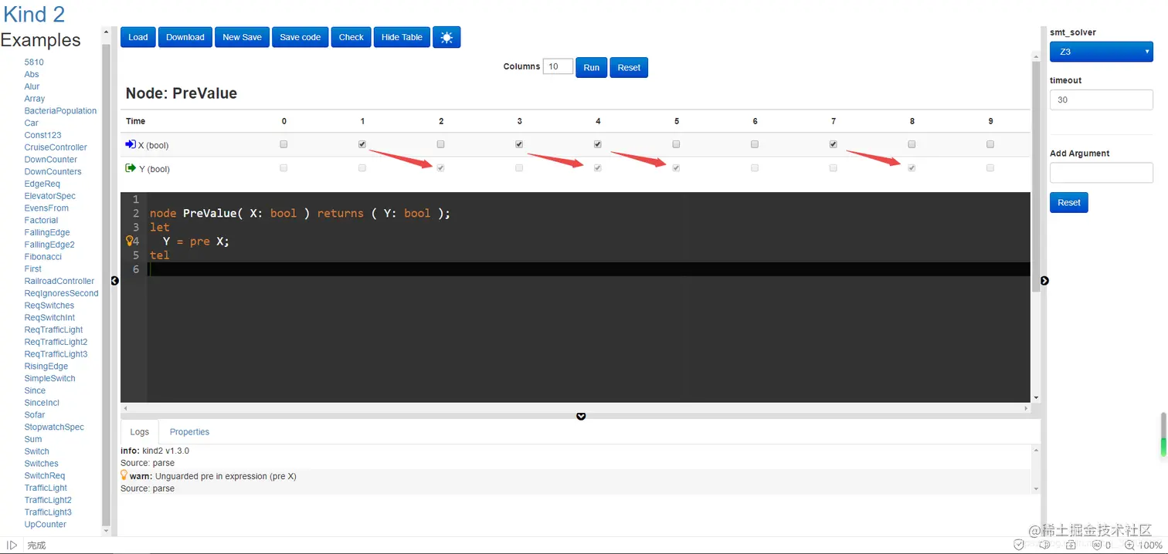
Task: Toggle the light theme sun icon button
Action: coord(446,37)
